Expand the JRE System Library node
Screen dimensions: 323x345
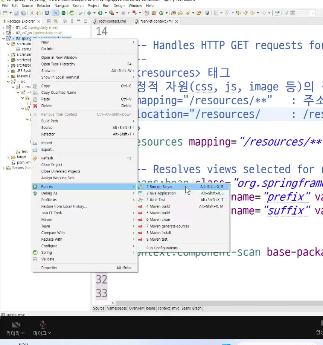click(x=8, y=71)
